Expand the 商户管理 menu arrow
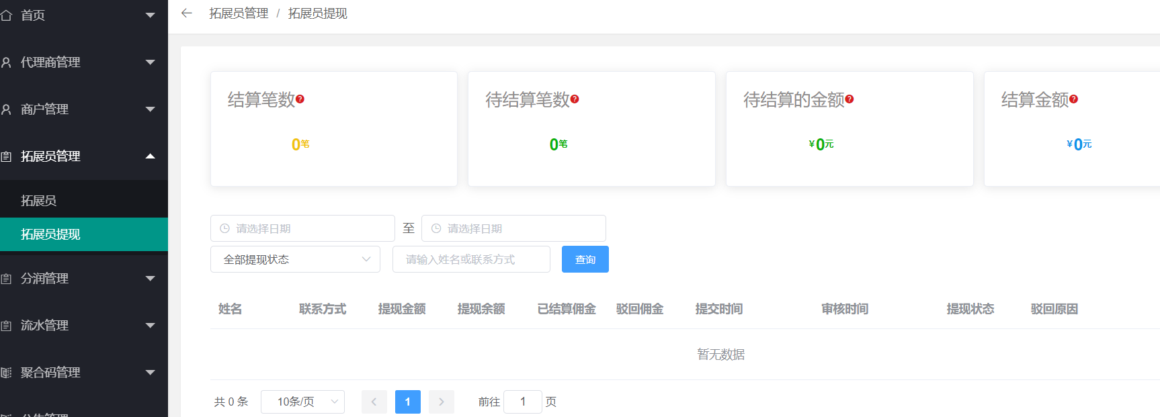Image resolution: width=1160 pixels, height=417 pixels. coord(151,109)
